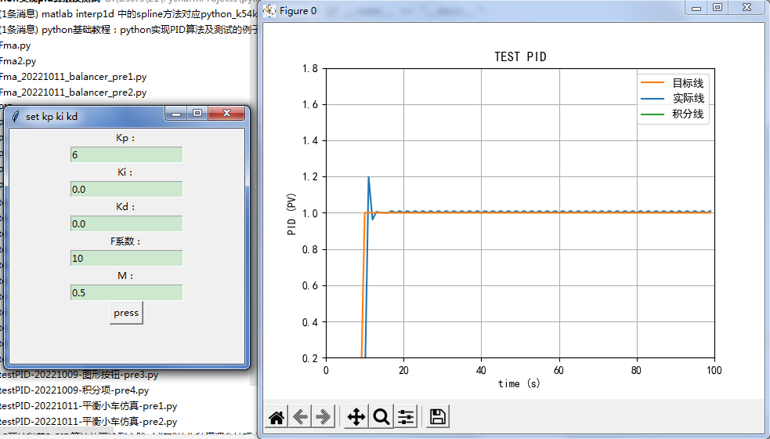Click the M value input field

126,293
